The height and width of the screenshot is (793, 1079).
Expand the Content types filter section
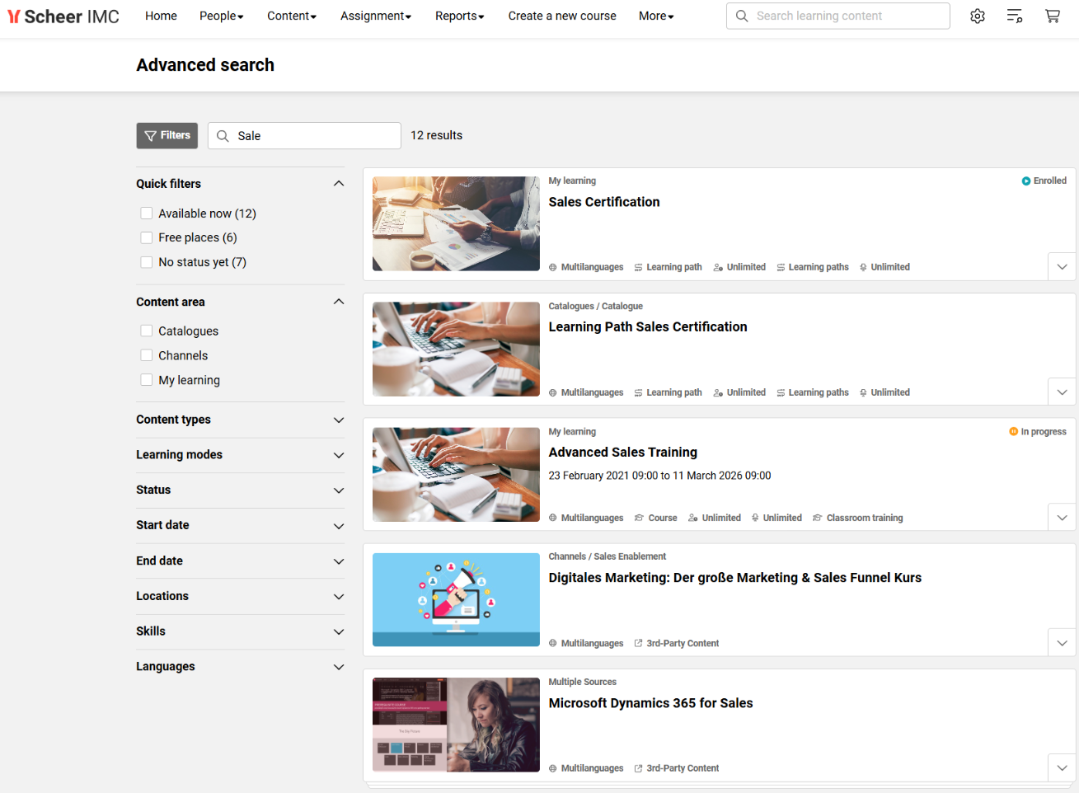[338, 420]
